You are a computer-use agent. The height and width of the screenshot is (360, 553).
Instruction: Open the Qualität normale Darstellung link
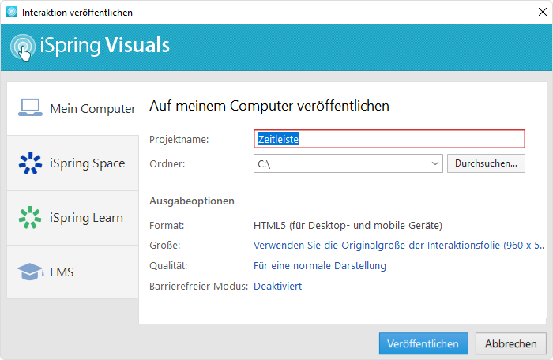320,265
